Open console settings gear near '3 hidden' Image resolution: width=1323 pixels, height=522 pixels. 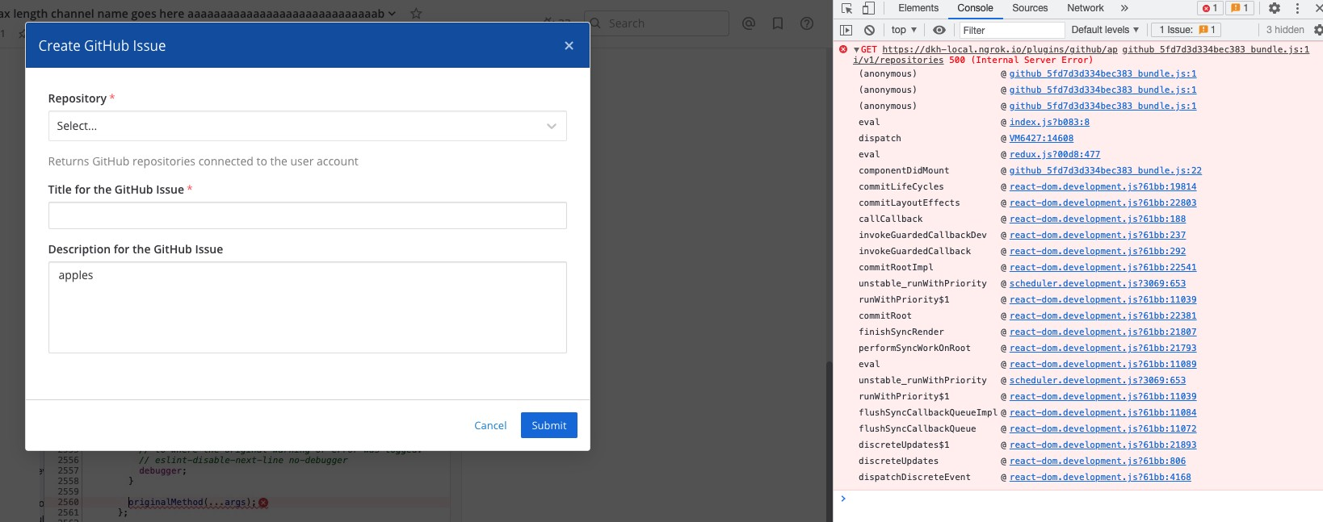pyautogui.click(x=1317, y=30)
